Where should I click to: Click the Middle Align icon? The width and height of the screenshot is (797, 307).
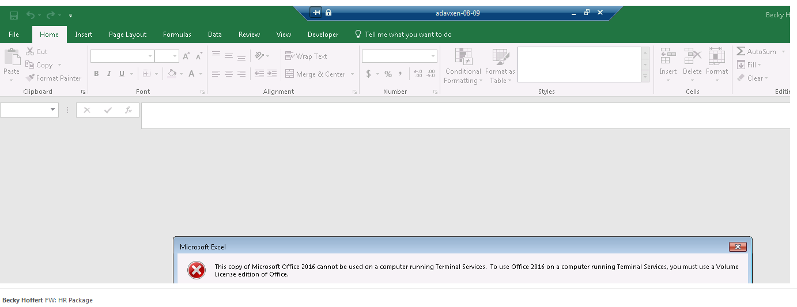(229, 56)
